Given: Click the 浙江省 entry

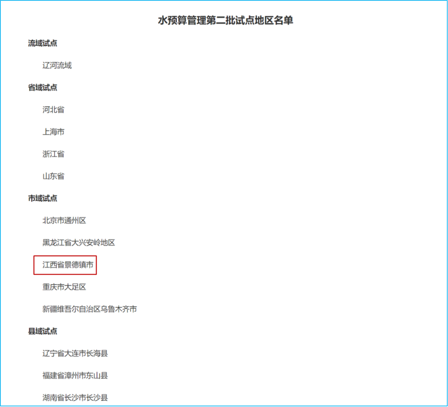Looking at the screenshot, I should click(52, 154).
